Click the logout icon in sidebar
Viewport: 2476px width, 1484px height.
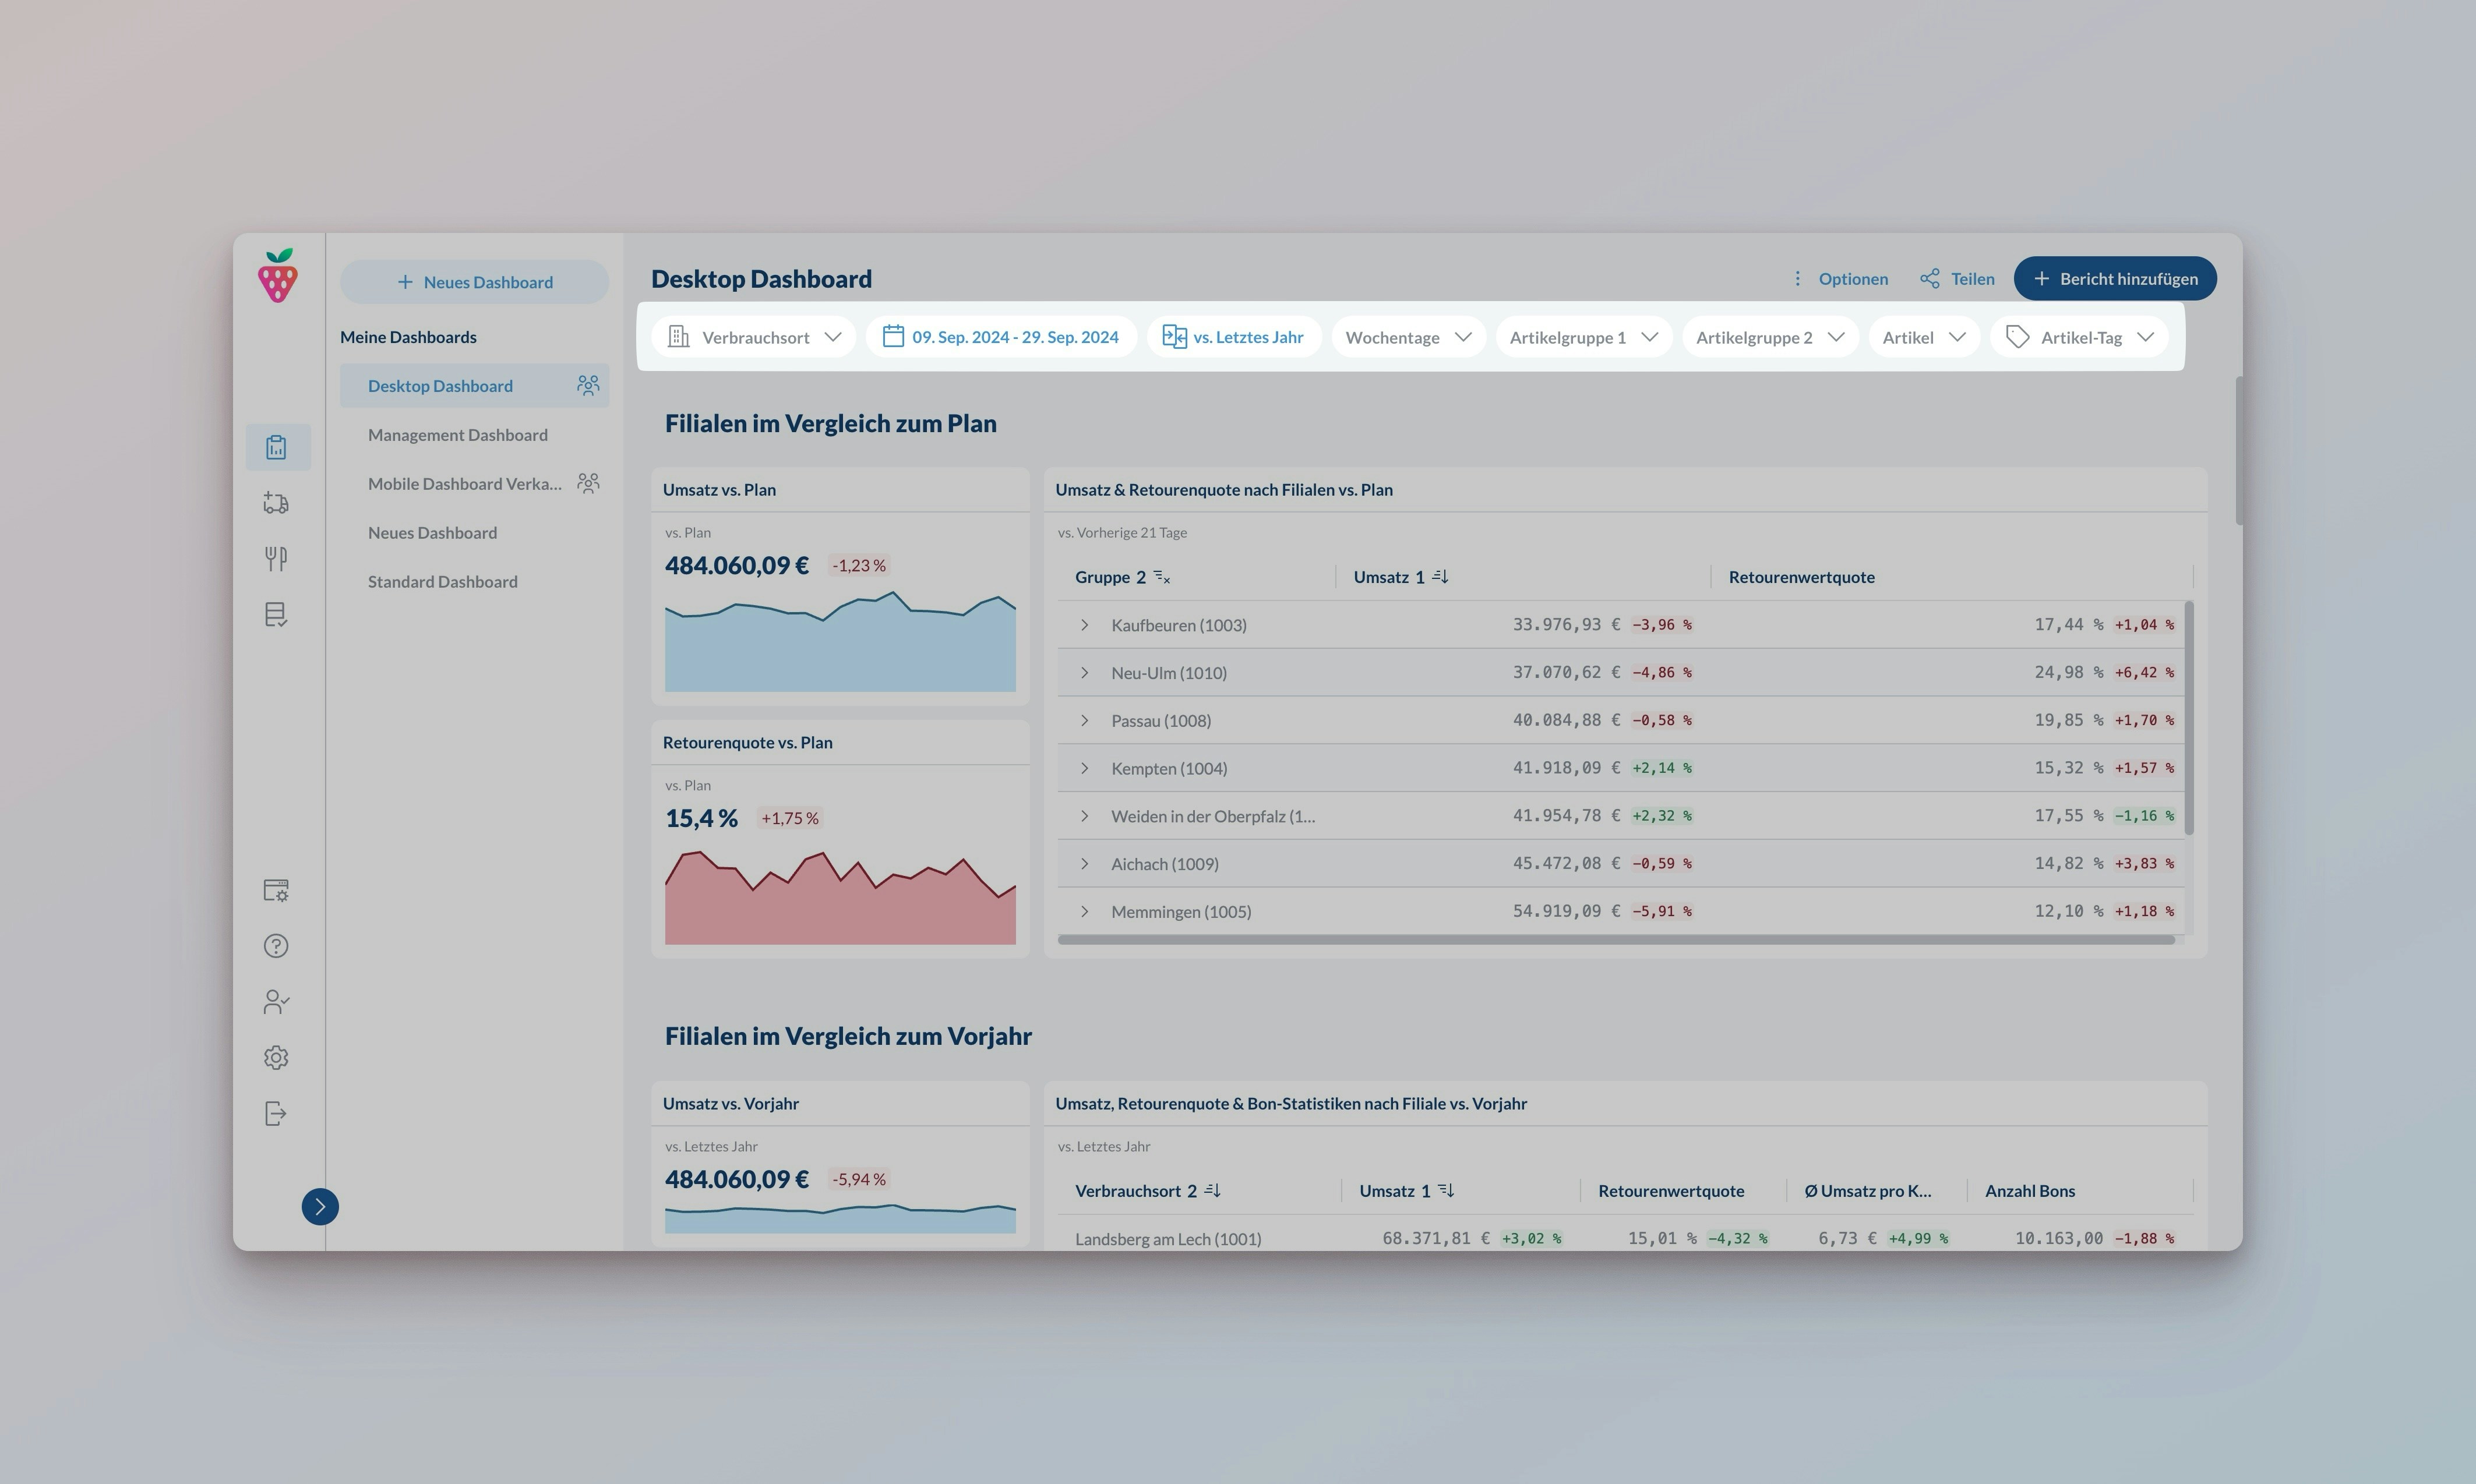click(276, 1114)
